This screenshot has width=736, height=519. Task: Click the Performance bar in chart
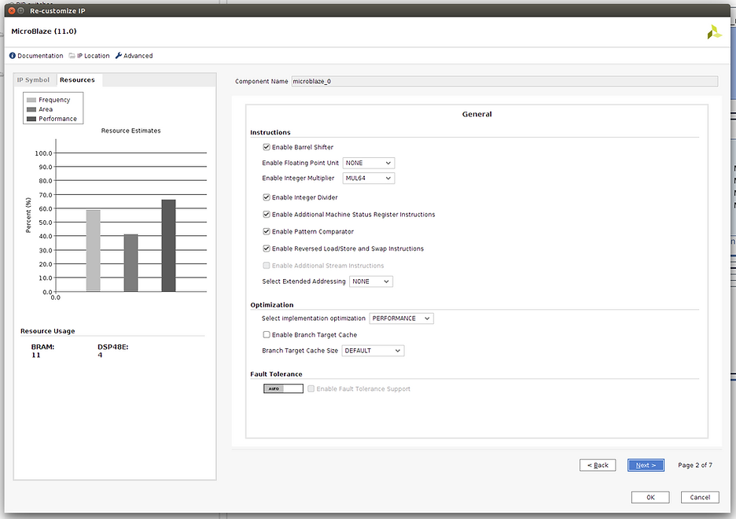168,245
